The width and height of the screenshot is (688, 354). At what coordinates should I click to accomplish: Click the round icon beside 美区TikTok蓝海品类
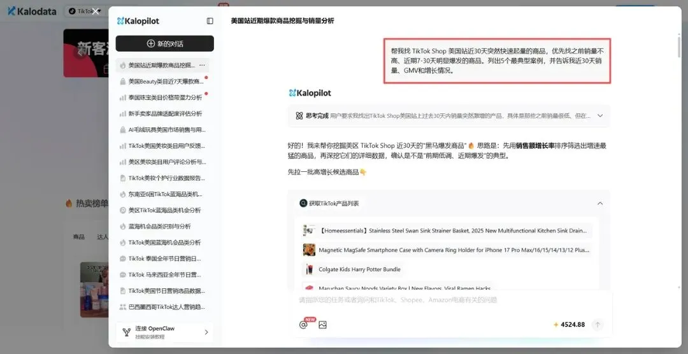[x=123, y=210]
